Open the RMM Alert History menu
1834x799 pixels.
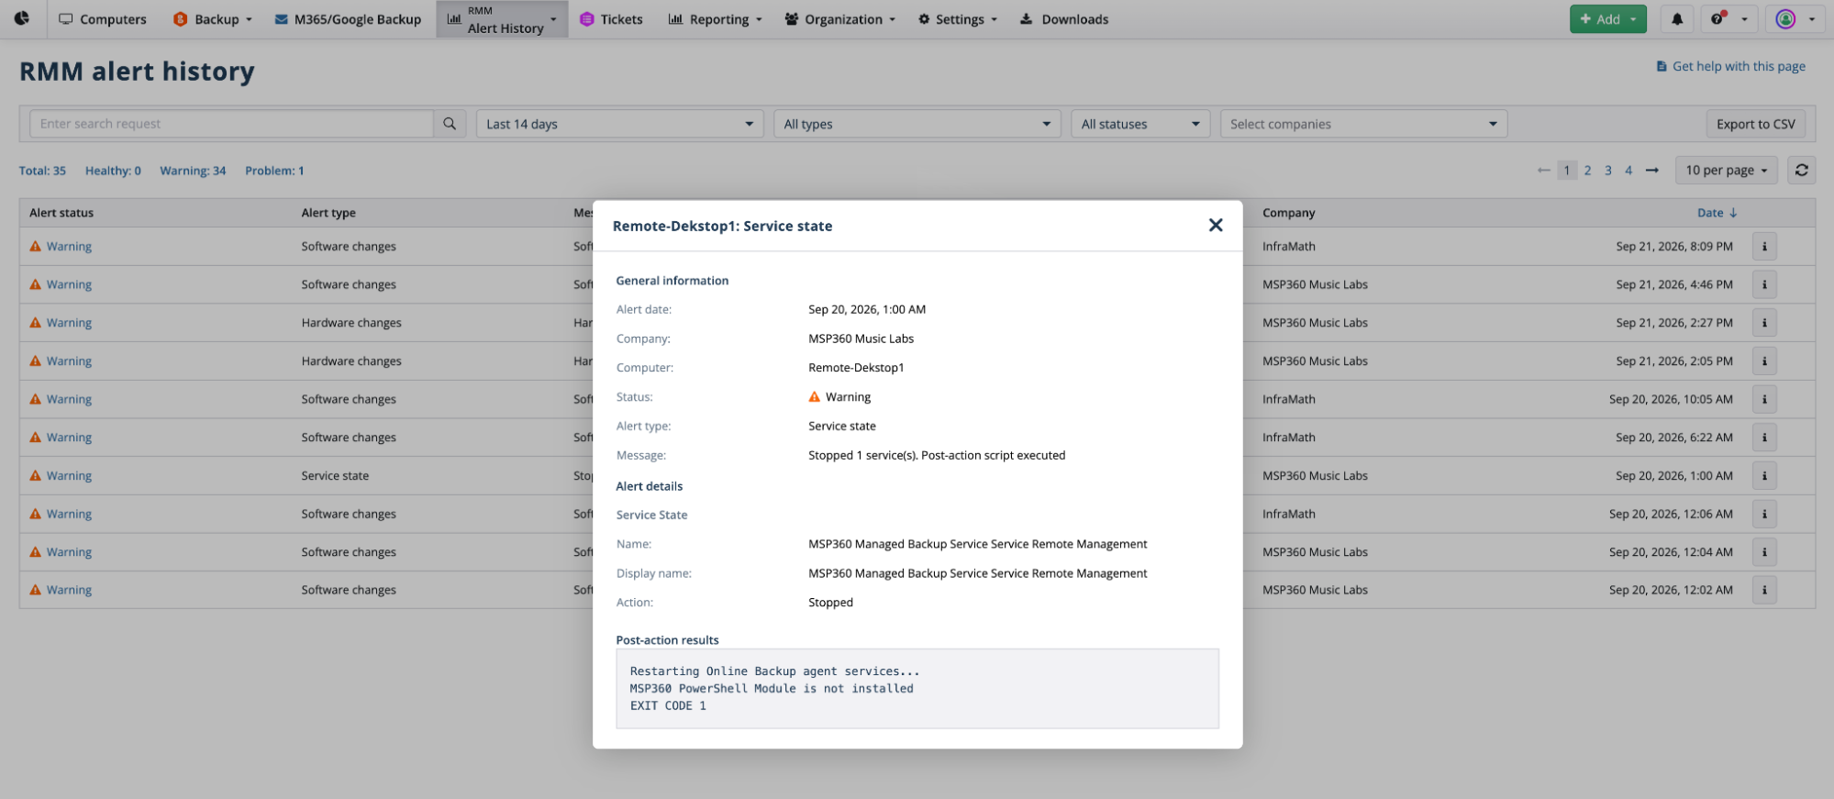tap(502, 19)
